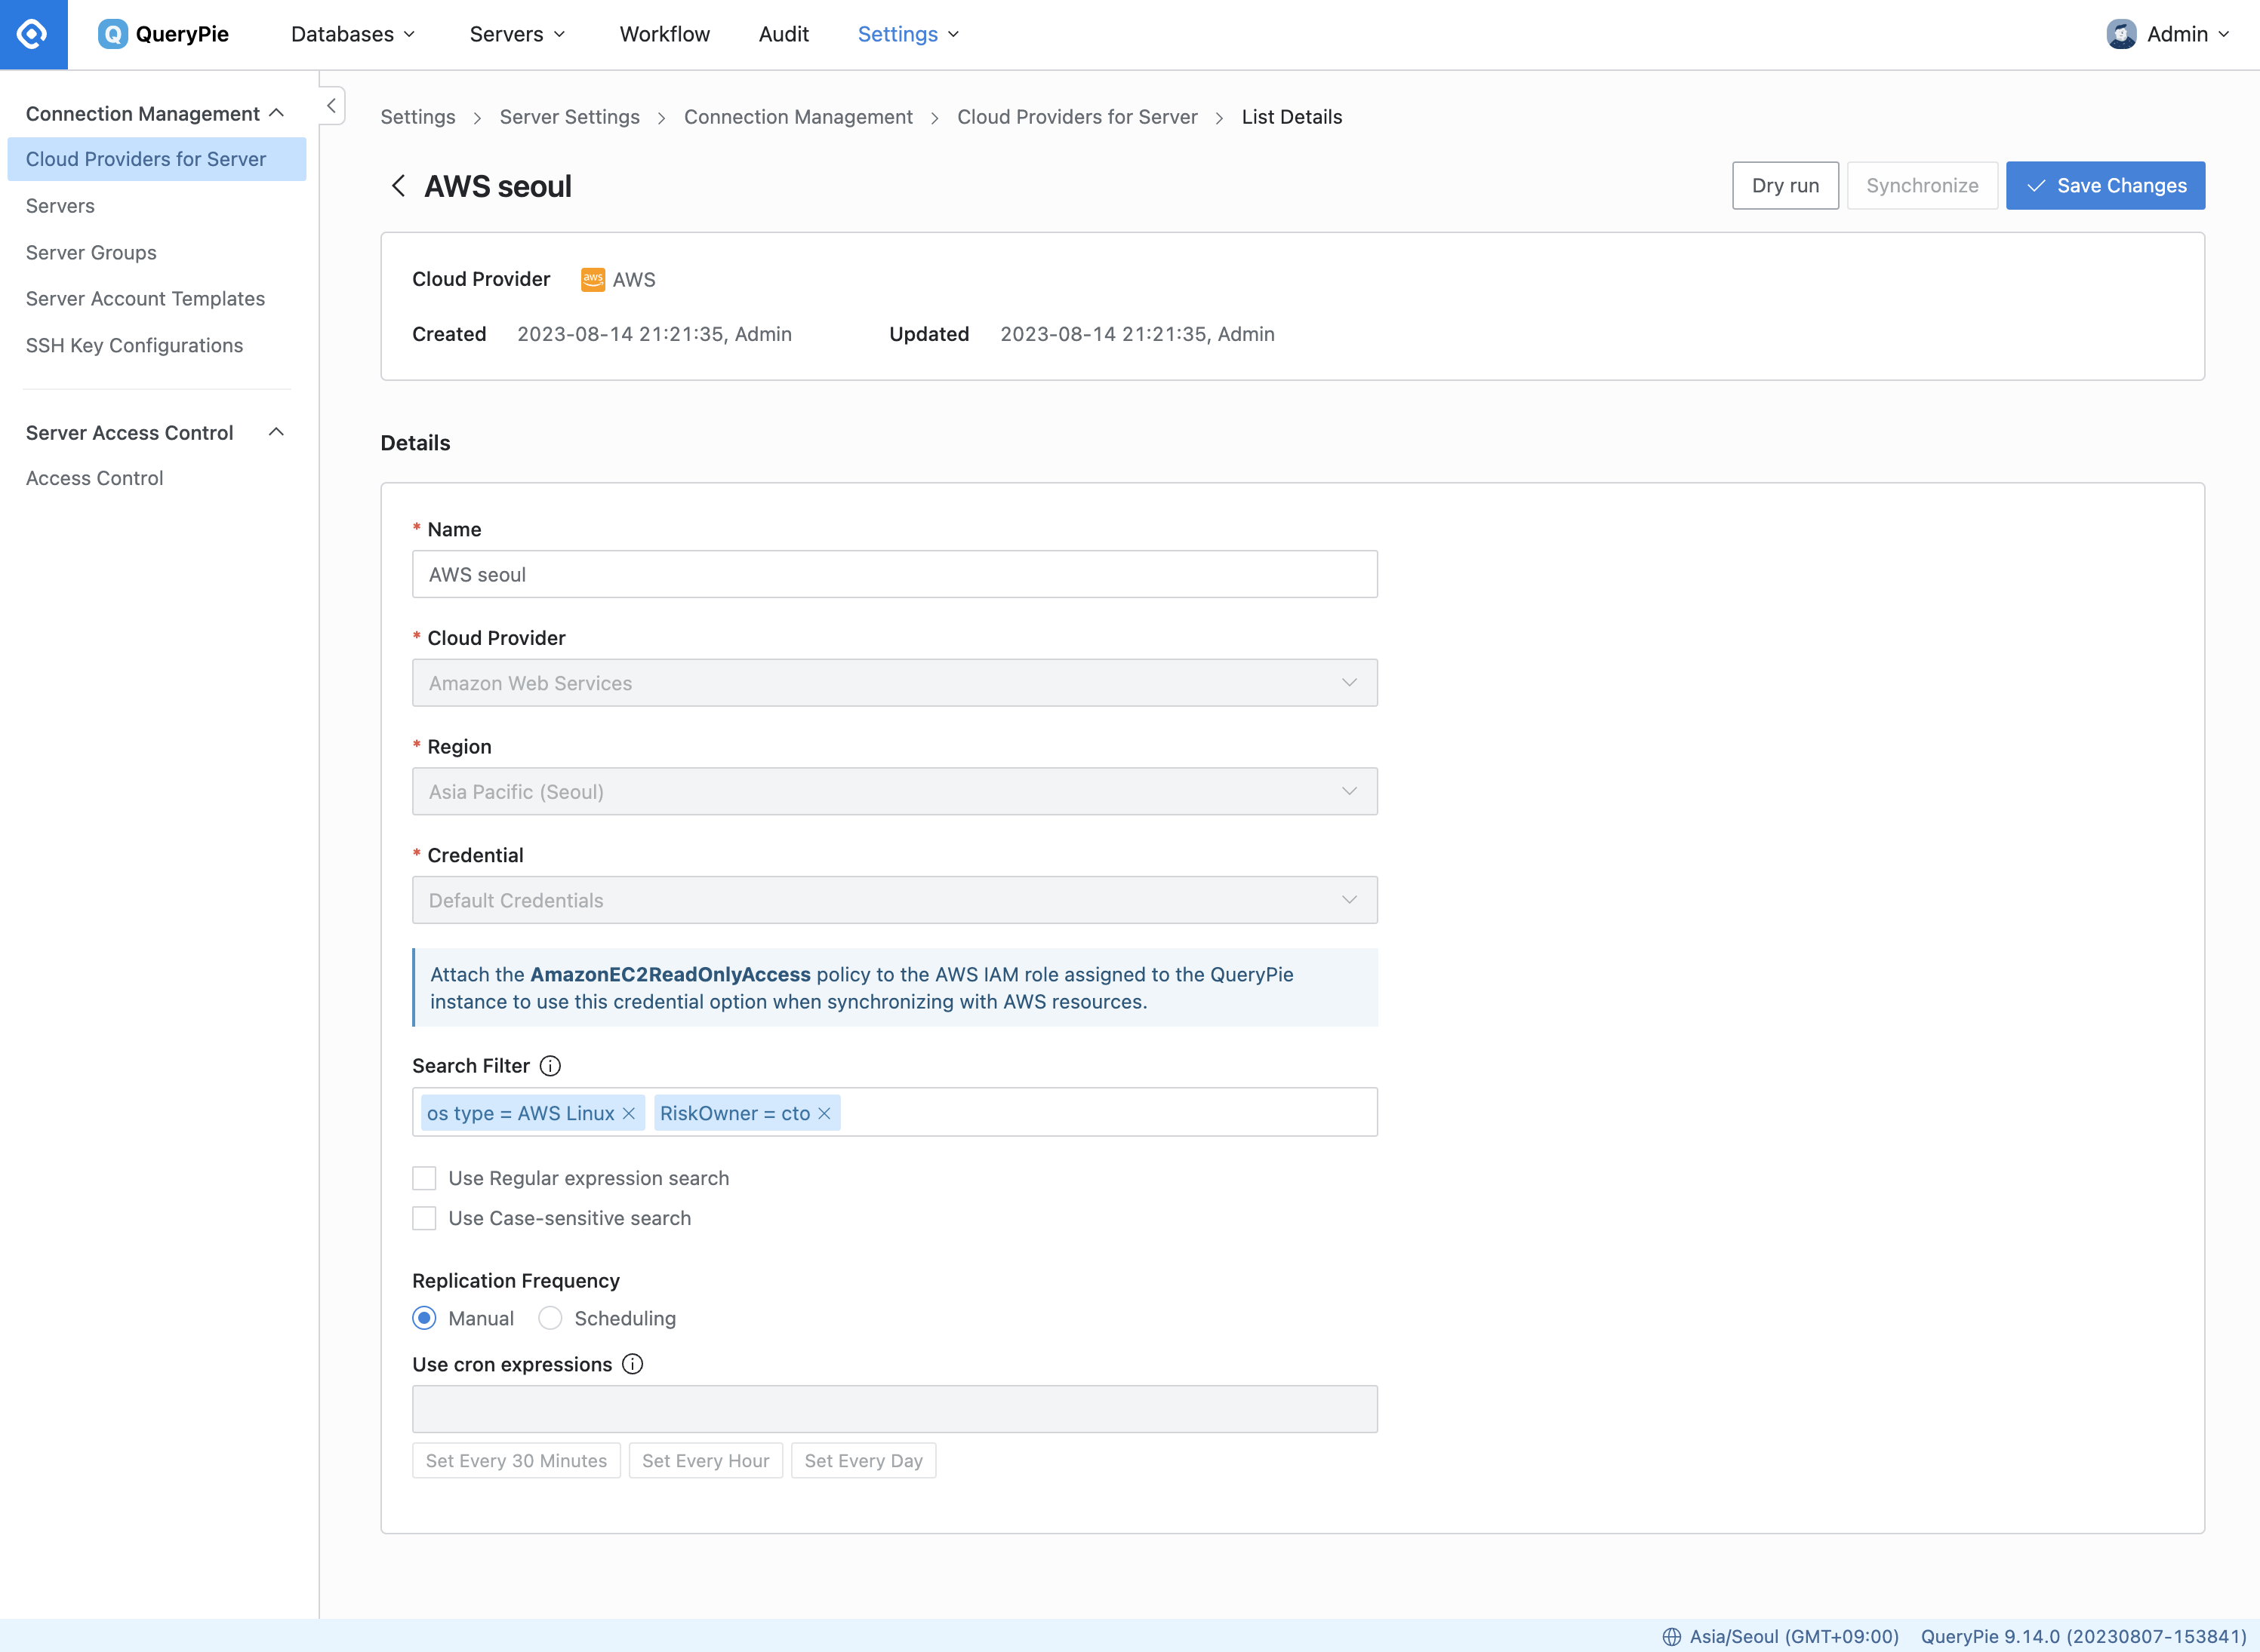Viewport: 2260px width, 1652px height.
Task: Click the Settings breadcrumb link
Action: [x=417, y=117]
